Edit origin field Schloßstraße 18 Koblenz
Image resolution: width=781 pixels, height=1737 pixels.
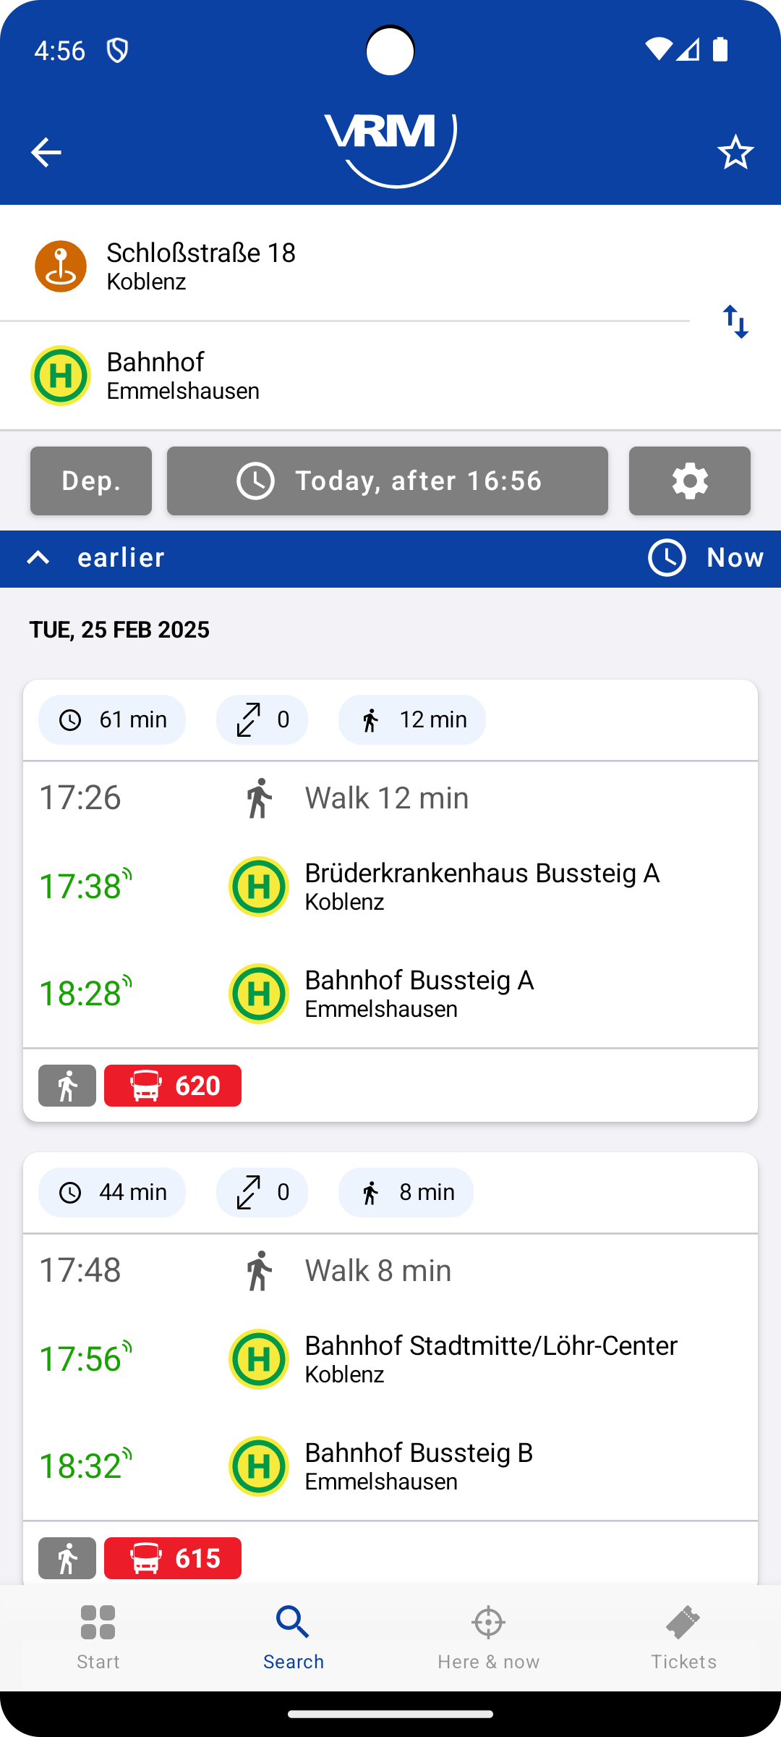(345, 266)
